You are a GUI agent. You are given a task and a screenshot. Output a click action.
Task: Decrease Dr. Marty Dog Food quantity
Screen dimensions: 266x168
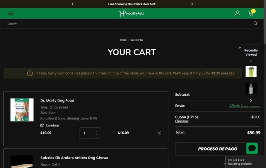[97, 134]
